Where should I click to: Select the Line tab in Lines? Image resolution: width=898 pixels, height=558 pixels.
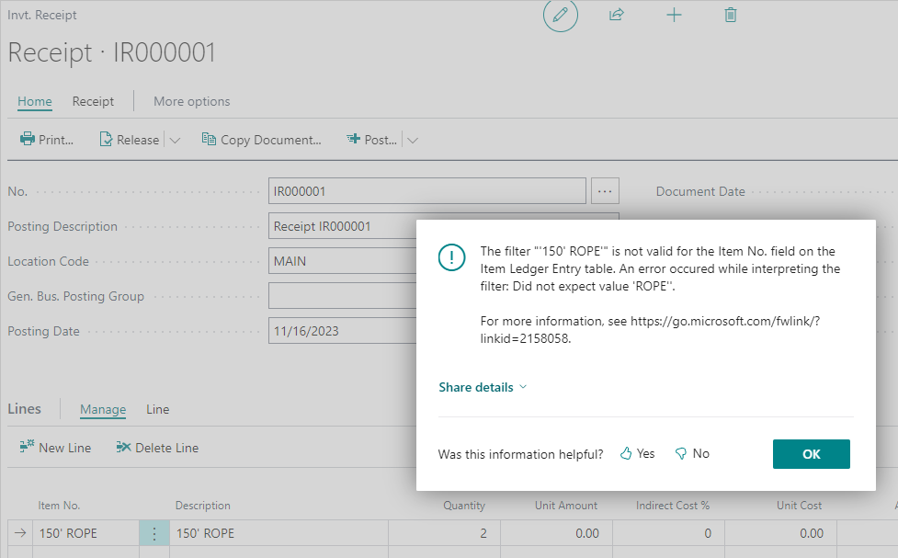(x=157, y=409)
